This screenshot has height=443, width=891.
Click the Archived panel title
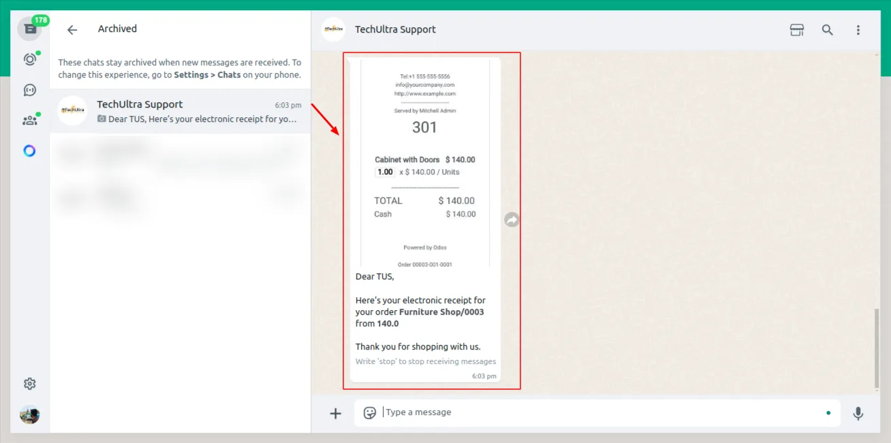[117, 29]
